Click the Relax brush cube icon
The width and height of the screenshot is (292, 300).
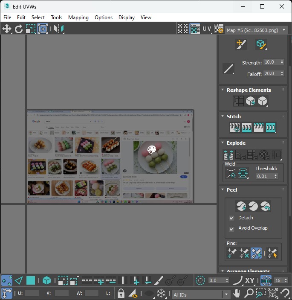[x=261, y=44]
